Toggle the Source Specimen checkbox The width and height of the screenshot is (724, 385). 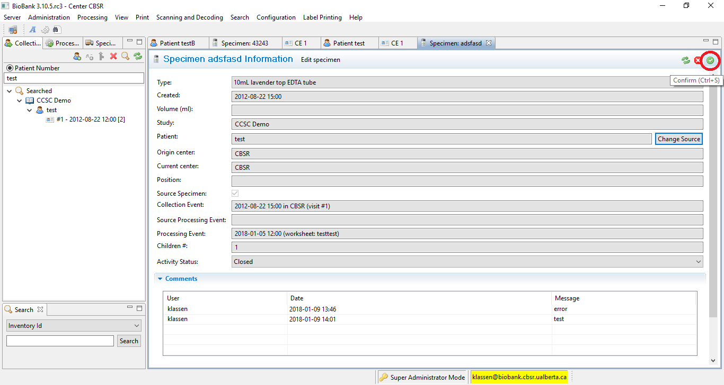pyautogui.click(x=235, y=194)
